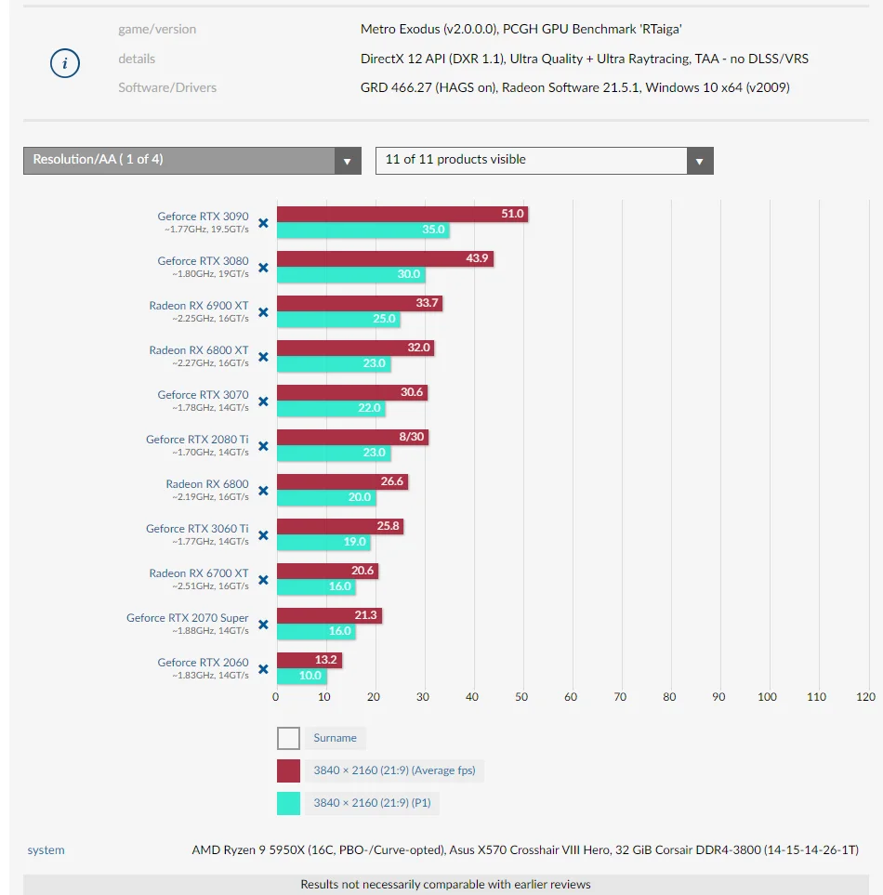Click the Geforce RTX 2070 Super label
The height and width of the screenshot is (895, 883).
(x=187, y=618)
